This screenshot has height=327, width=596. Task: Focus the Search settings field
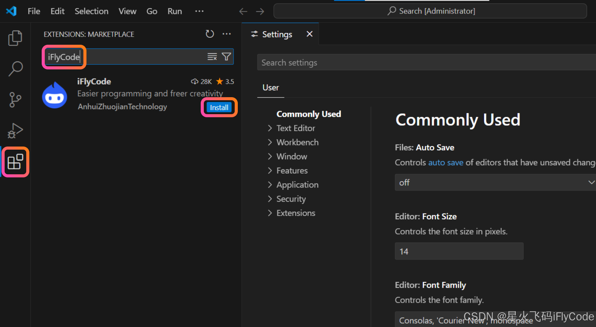point(427,62)
